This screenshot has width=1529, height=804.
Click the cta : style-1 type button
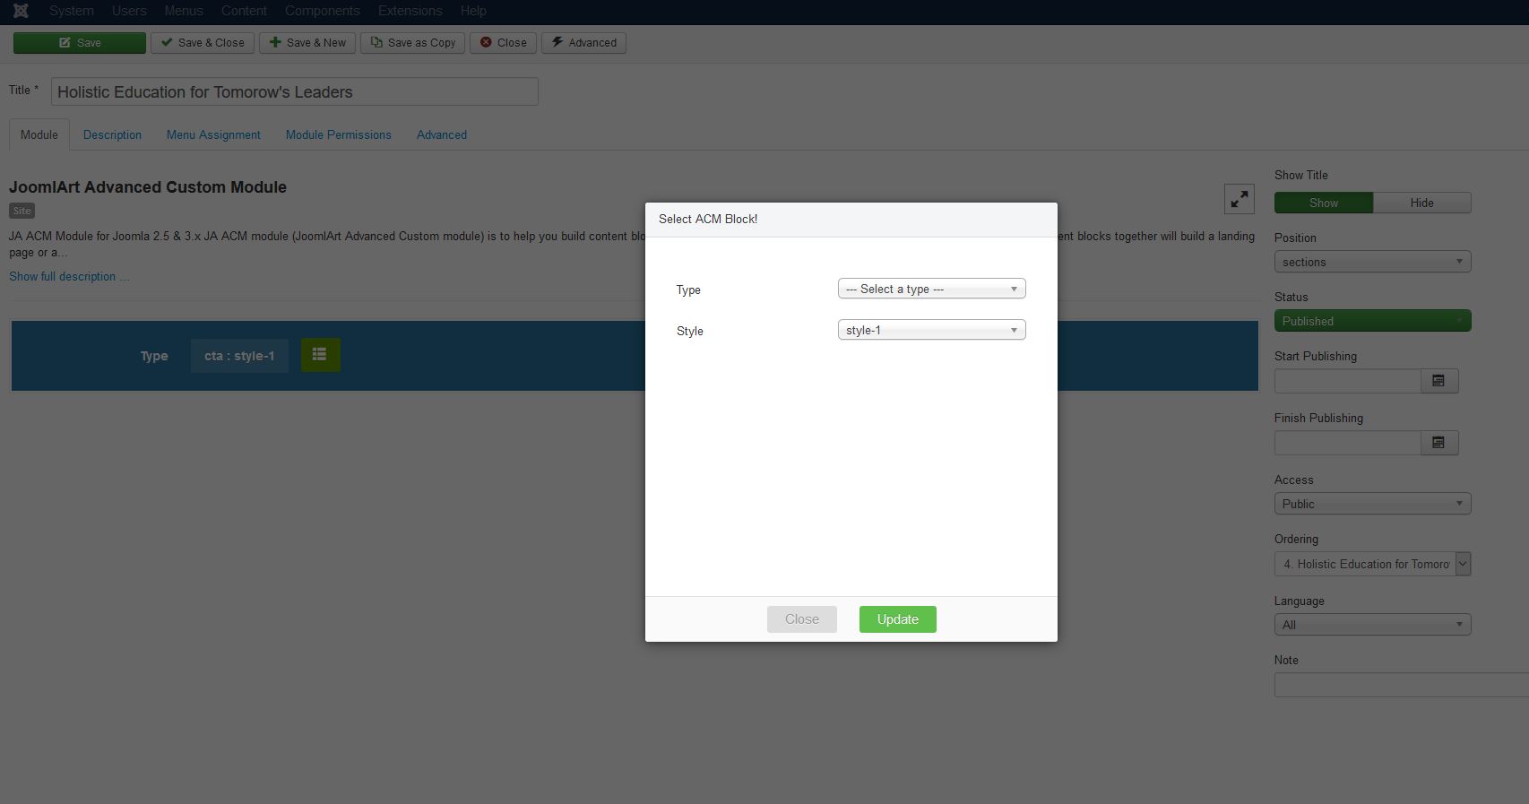pyautogui.click(x=239, y=356)
